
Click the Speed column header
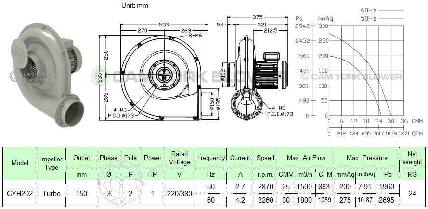(x=266, y=158)
